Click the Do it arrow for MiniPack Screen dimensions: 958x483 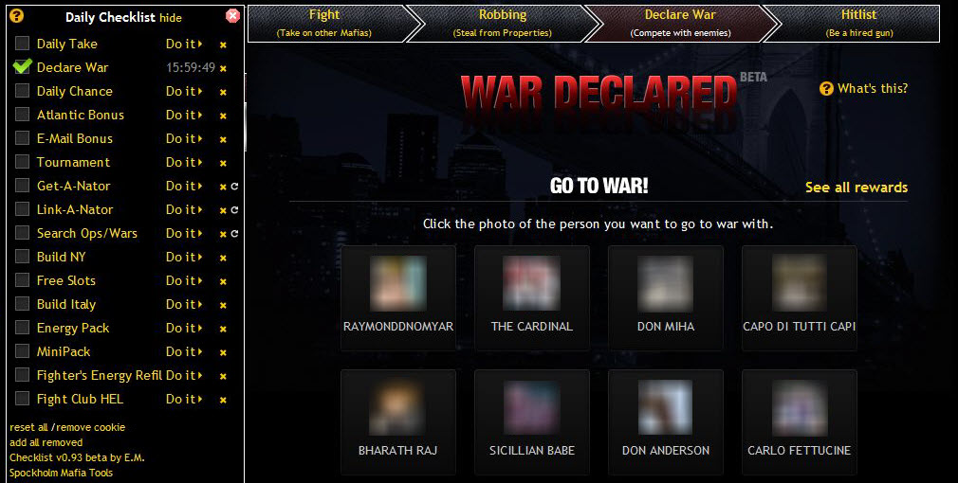[184, 352]
